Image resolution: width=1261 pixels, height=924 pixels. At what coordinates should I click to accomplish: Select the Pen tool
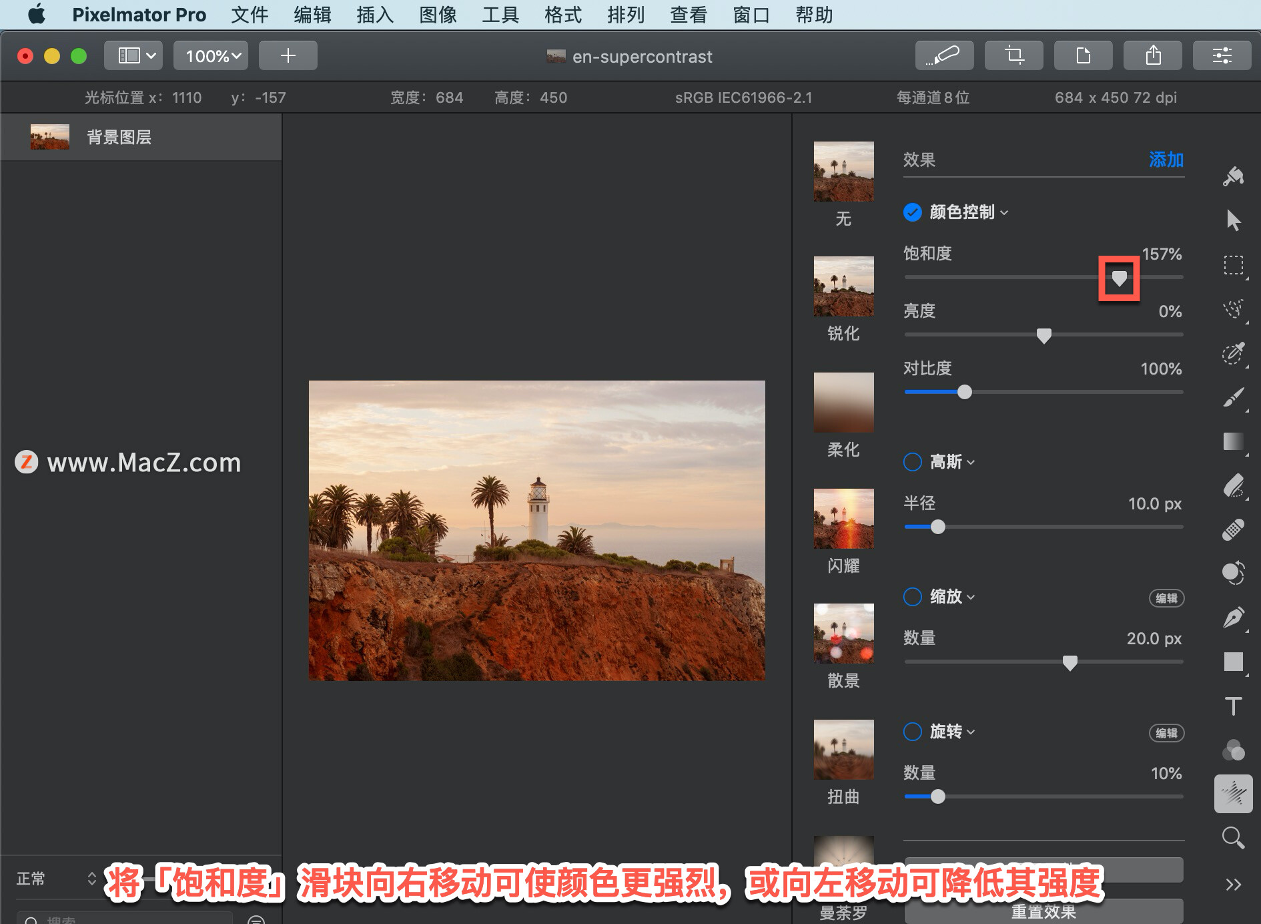click(1233, 618)
